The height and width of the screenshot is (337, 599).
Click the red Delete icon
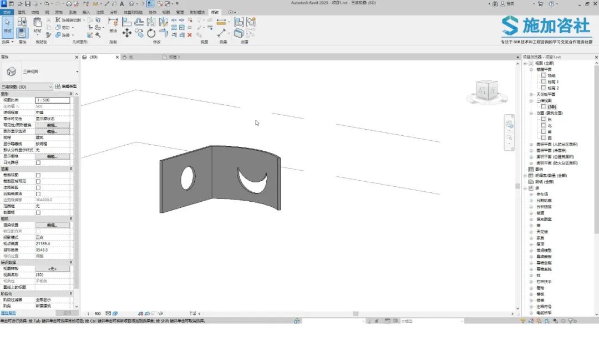pyautogui.click(x=190, y=34)
